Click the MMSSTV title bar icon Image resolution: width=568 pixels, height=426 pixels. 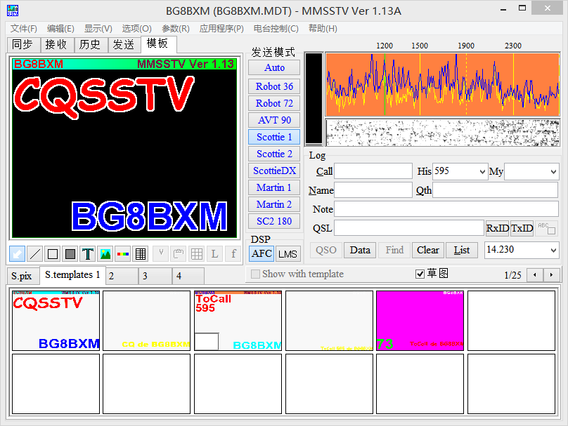13,11
